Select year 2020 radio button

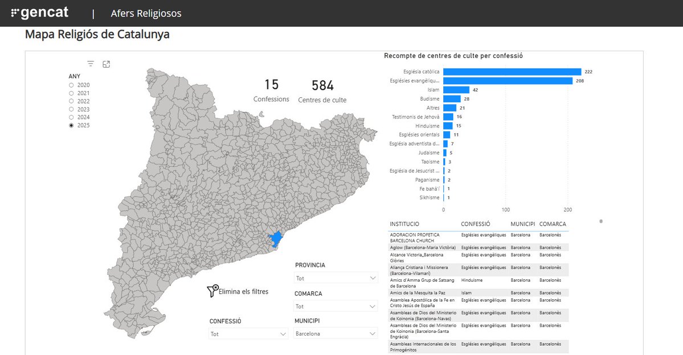point(71,85)
